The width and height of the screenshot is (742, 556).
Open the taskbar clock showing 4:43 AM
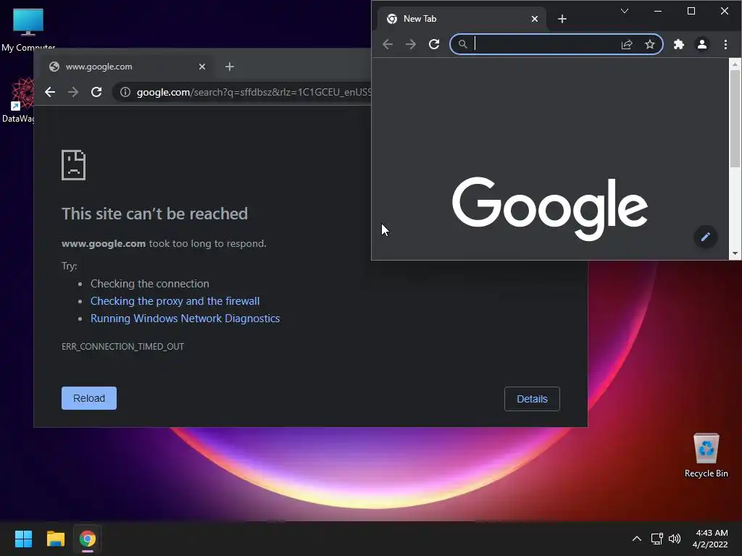tap(710, 539)
